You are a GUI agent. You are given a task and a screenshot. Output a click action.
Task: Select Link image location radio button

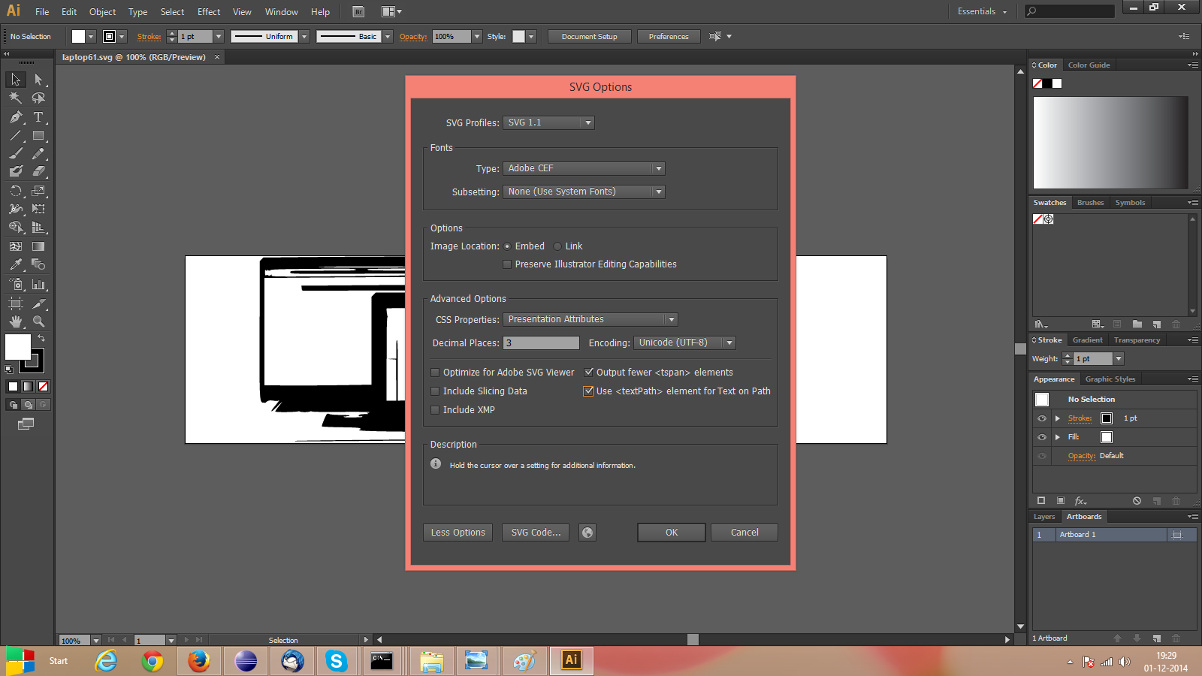pos(557,246)
